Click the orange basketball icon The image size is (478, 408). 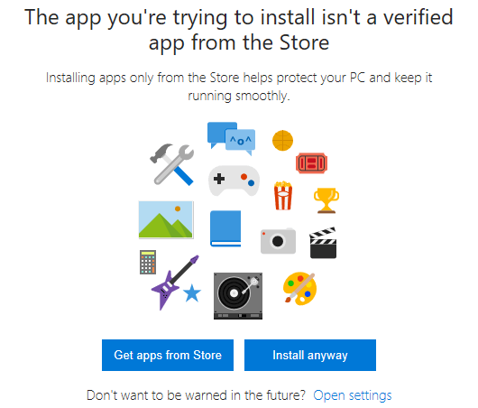click(x=282, y=141)
